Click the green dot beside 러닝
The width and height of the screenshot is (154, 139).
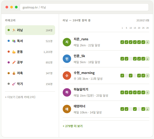pos(9,30)
